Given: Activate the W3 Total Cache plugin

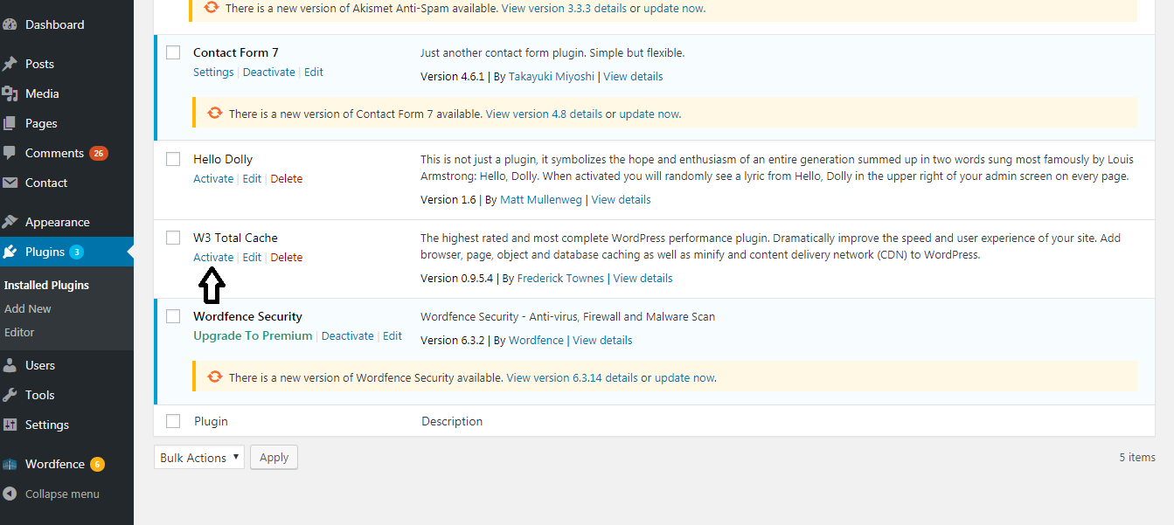Looking at the screenshot, I should click(213, 258).
